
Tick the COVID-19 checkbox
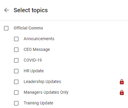click(x=16, y=60)
